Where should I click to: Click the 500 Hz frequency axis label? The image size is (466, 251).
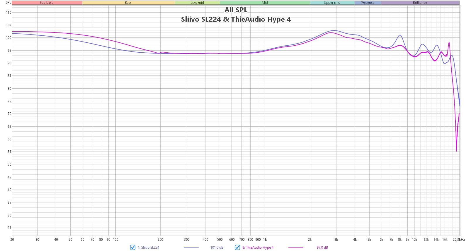click(x=220, y=240)
